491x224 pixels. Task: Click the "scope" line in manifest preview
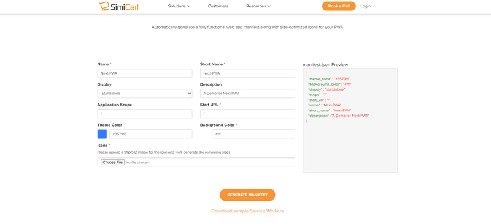tap(317, 95)
